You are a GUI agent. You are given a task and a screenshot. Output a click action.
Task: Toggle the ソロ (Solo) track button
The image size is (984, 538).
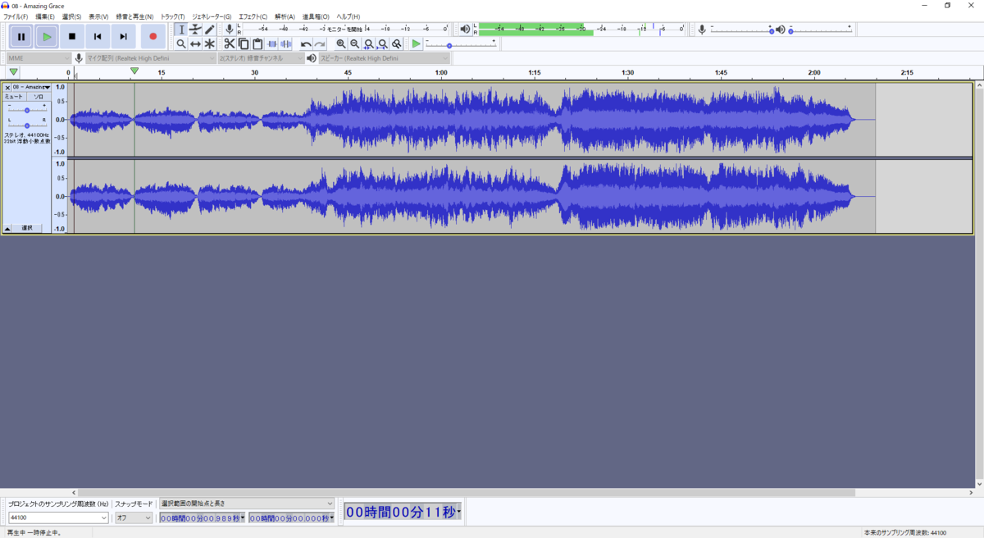[x=39, y=97]
